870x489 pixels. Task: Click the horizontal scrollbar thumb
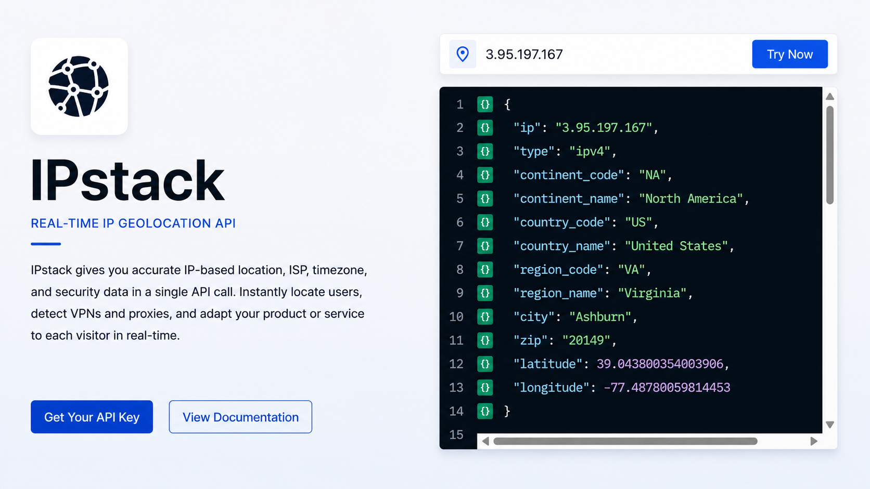(625, 441)
